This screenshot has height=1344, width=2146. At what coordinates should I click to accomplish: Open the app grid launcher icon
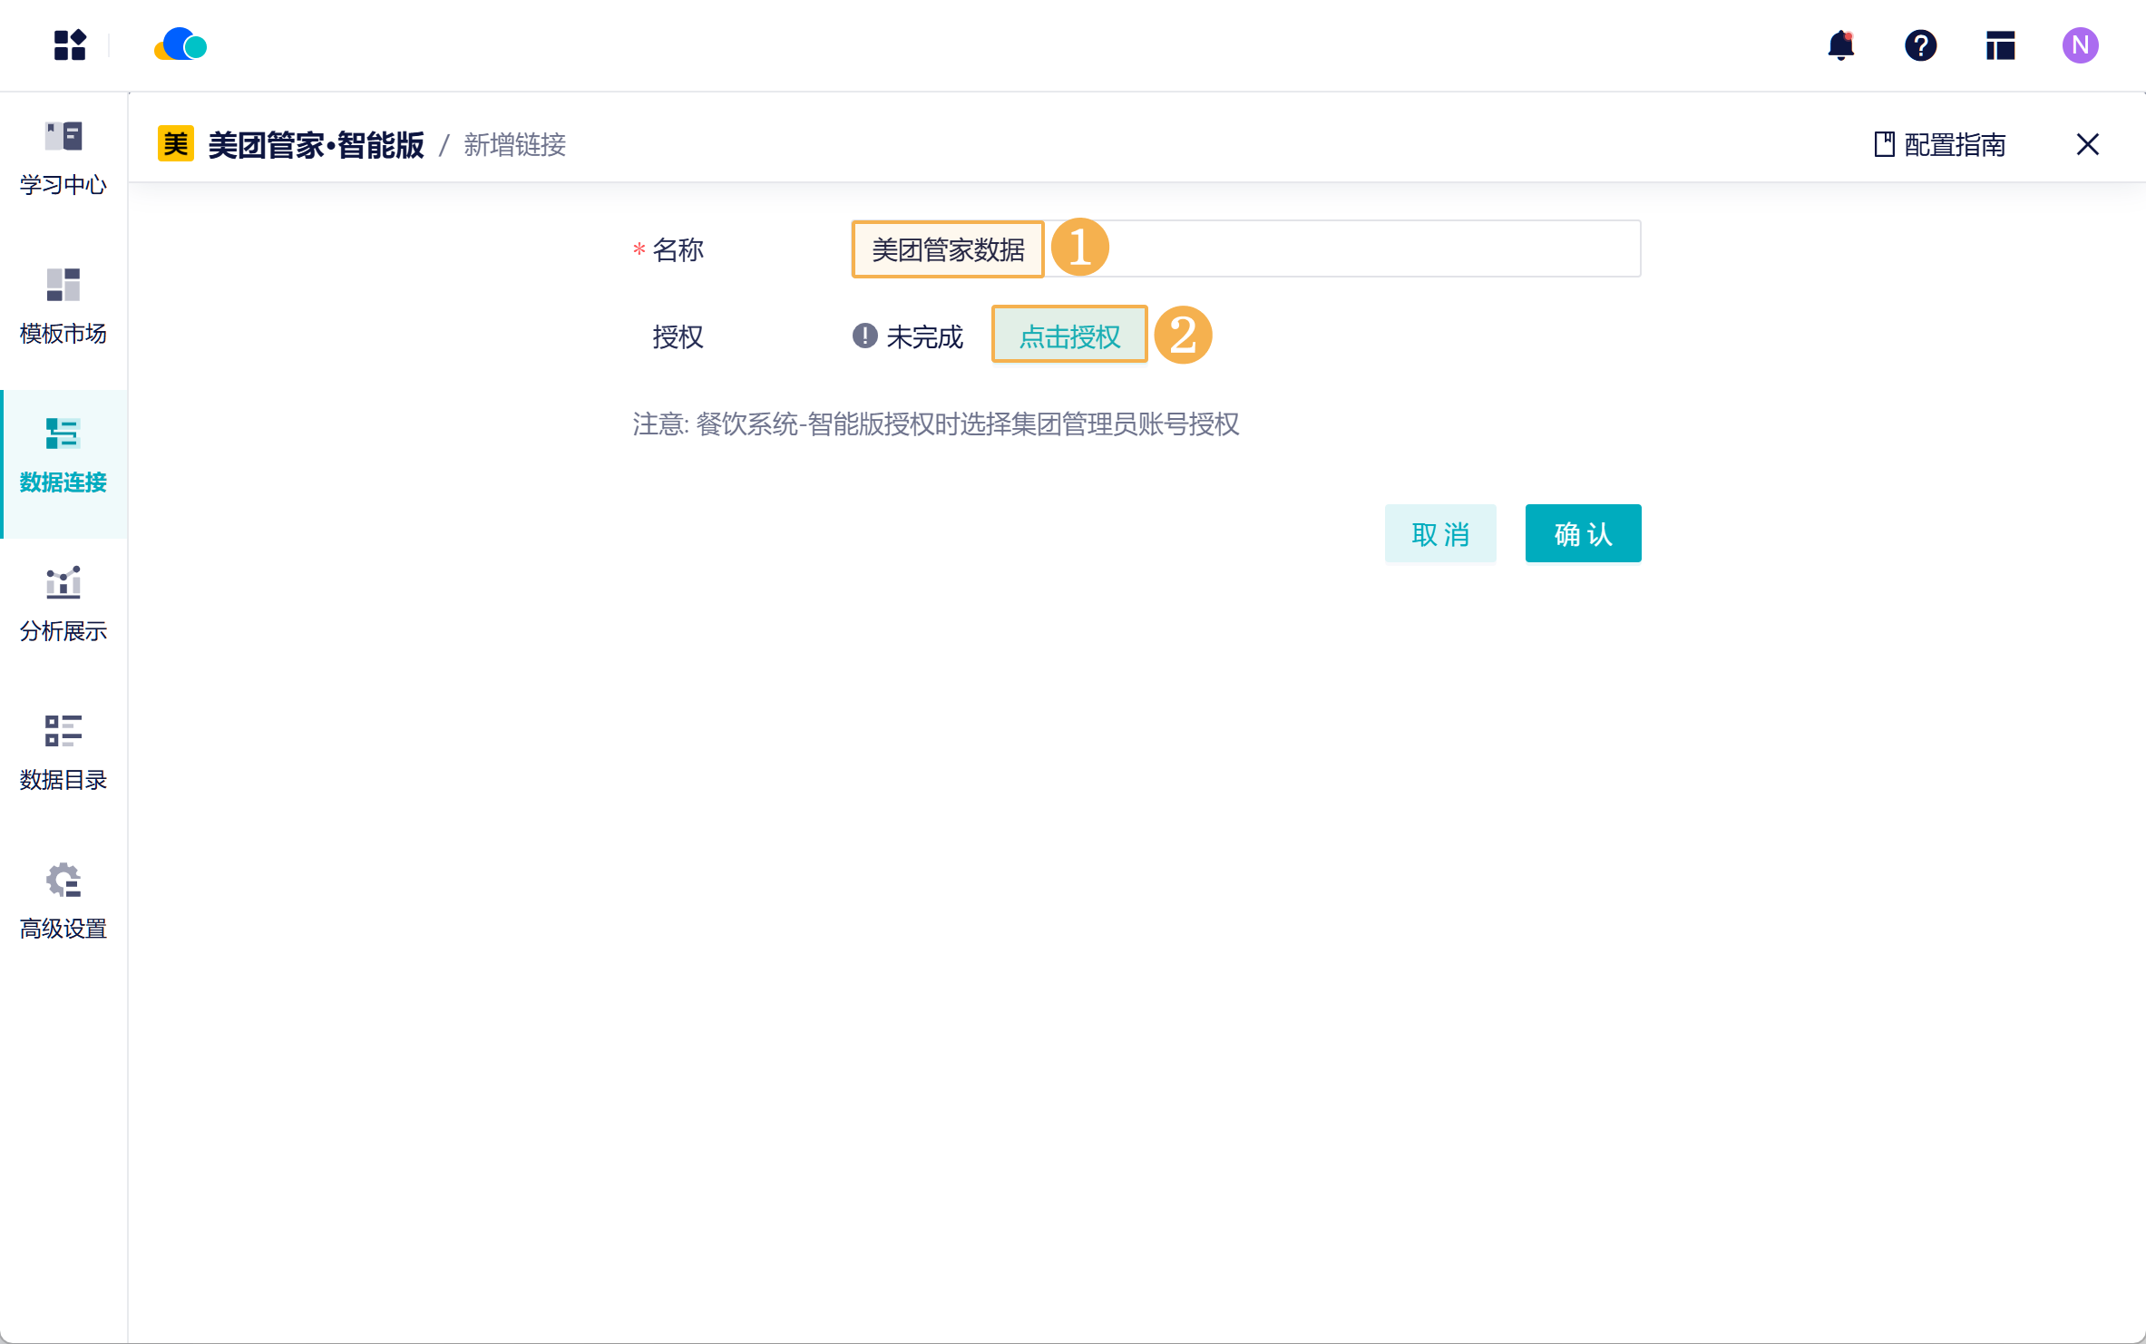pos(69,45)
